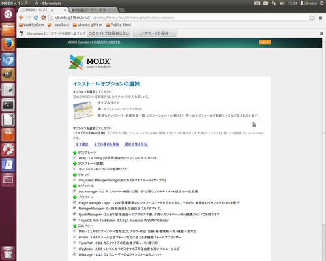Open the workspace switcher dock icon
The width and height of the screenshot is (326, 261).
pos(8,179)
